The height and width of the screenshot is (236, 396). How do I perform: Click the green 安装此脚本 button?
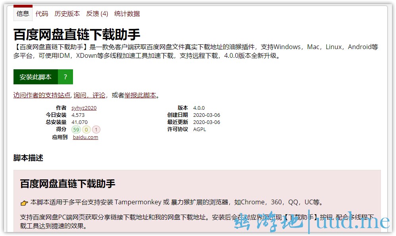[x=36, y=77]
